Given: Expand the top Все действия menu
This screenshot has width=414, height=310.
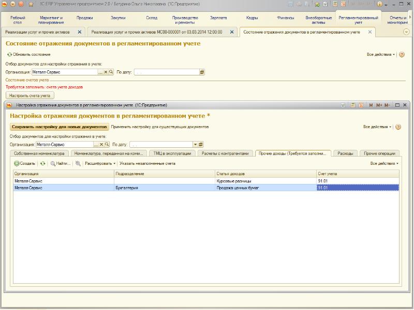Looking at the screenshot, I should [381, 54].
